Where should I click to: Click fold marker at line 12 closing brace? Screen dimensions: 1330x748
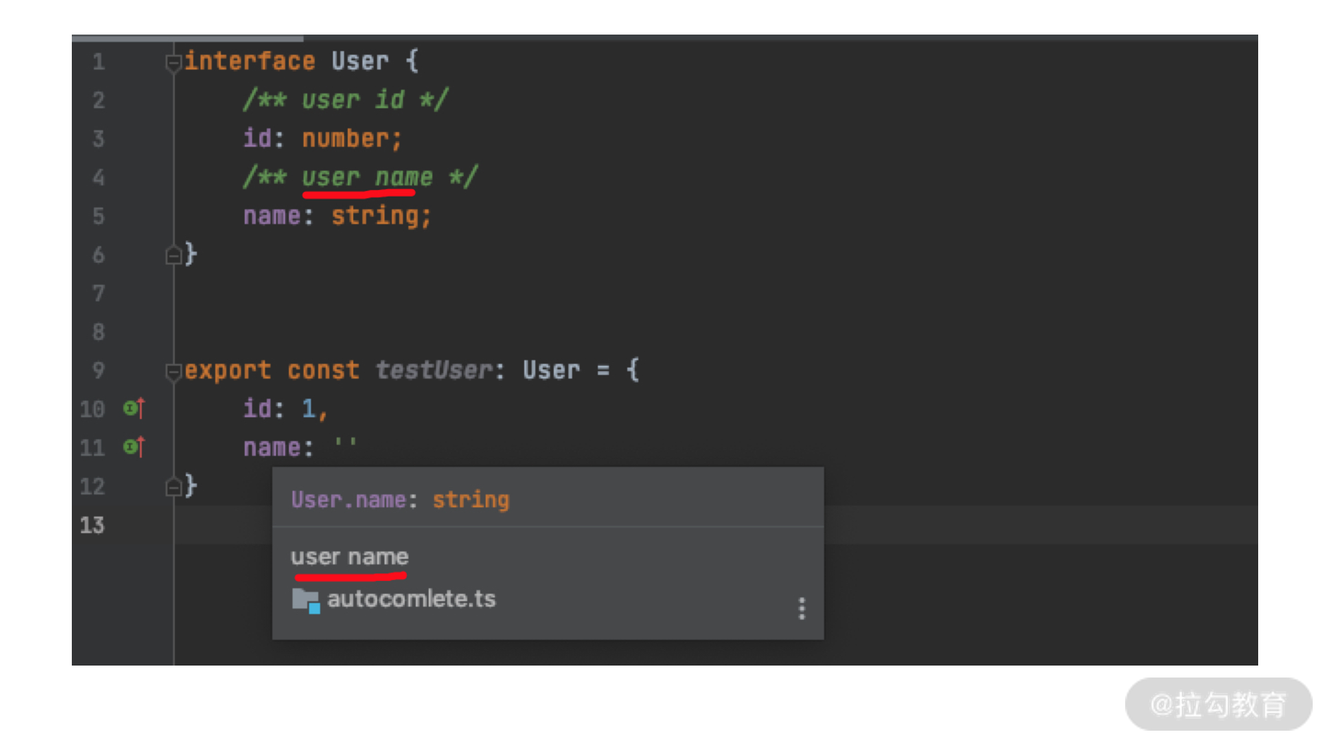coord(173,487)
